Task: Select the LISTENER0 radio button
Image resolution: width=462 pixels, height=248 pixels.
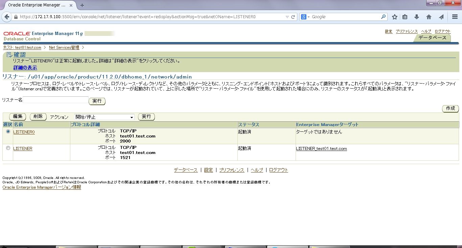Action: pyautogui.click(x=8, y=132)
